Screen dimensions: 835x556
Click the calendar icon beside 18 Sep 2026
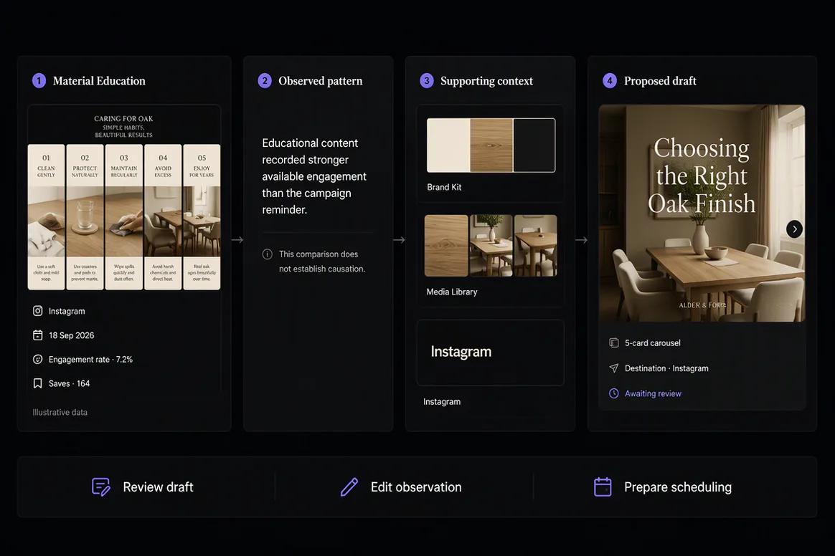point(38,335)
